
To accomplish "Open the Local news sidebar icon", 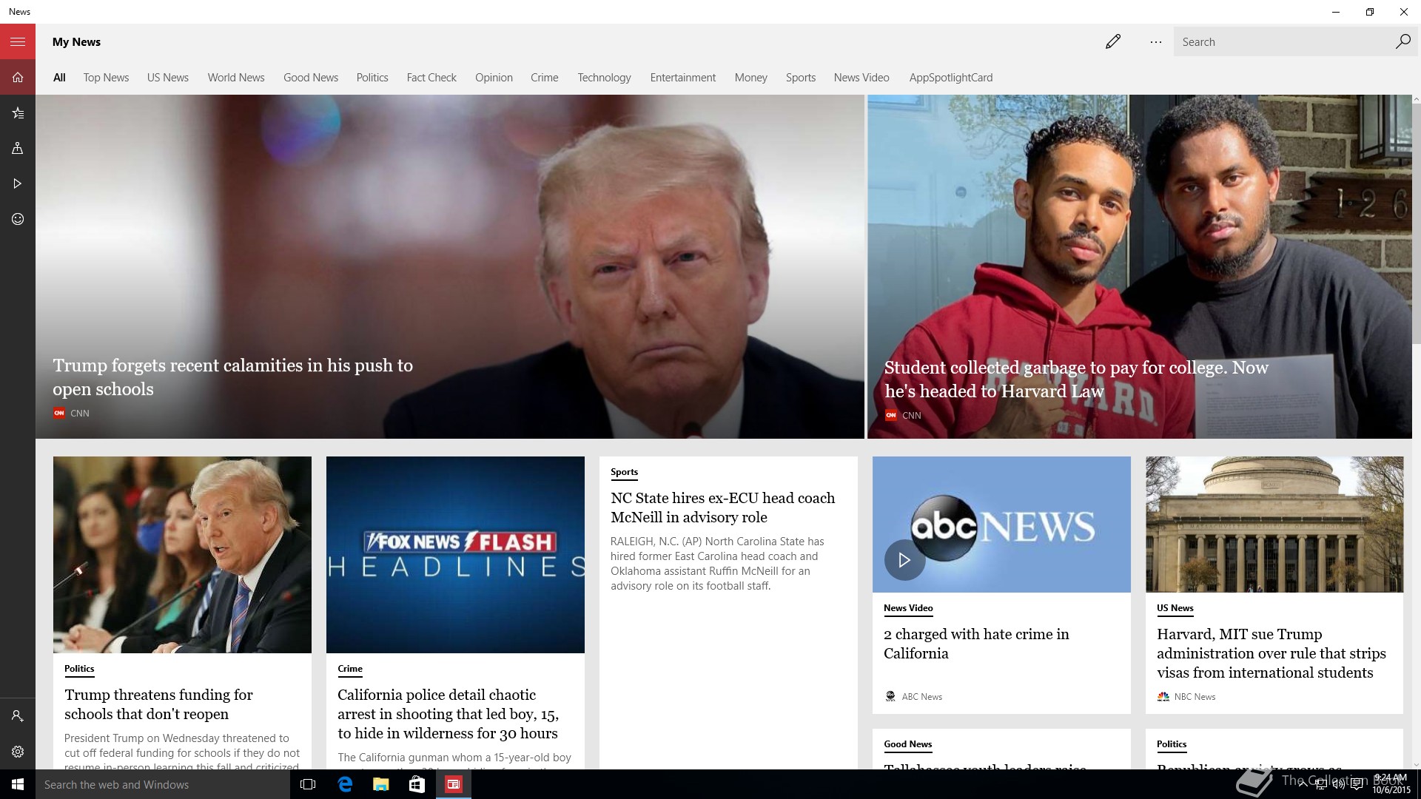I will pos(18,148).
